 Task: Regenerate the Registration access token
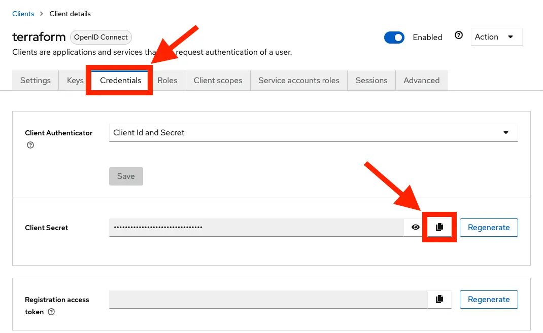click(488, 299)
